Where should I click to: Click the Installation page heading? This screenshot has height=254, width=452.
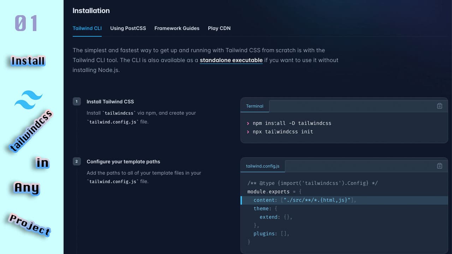(91, 11)
